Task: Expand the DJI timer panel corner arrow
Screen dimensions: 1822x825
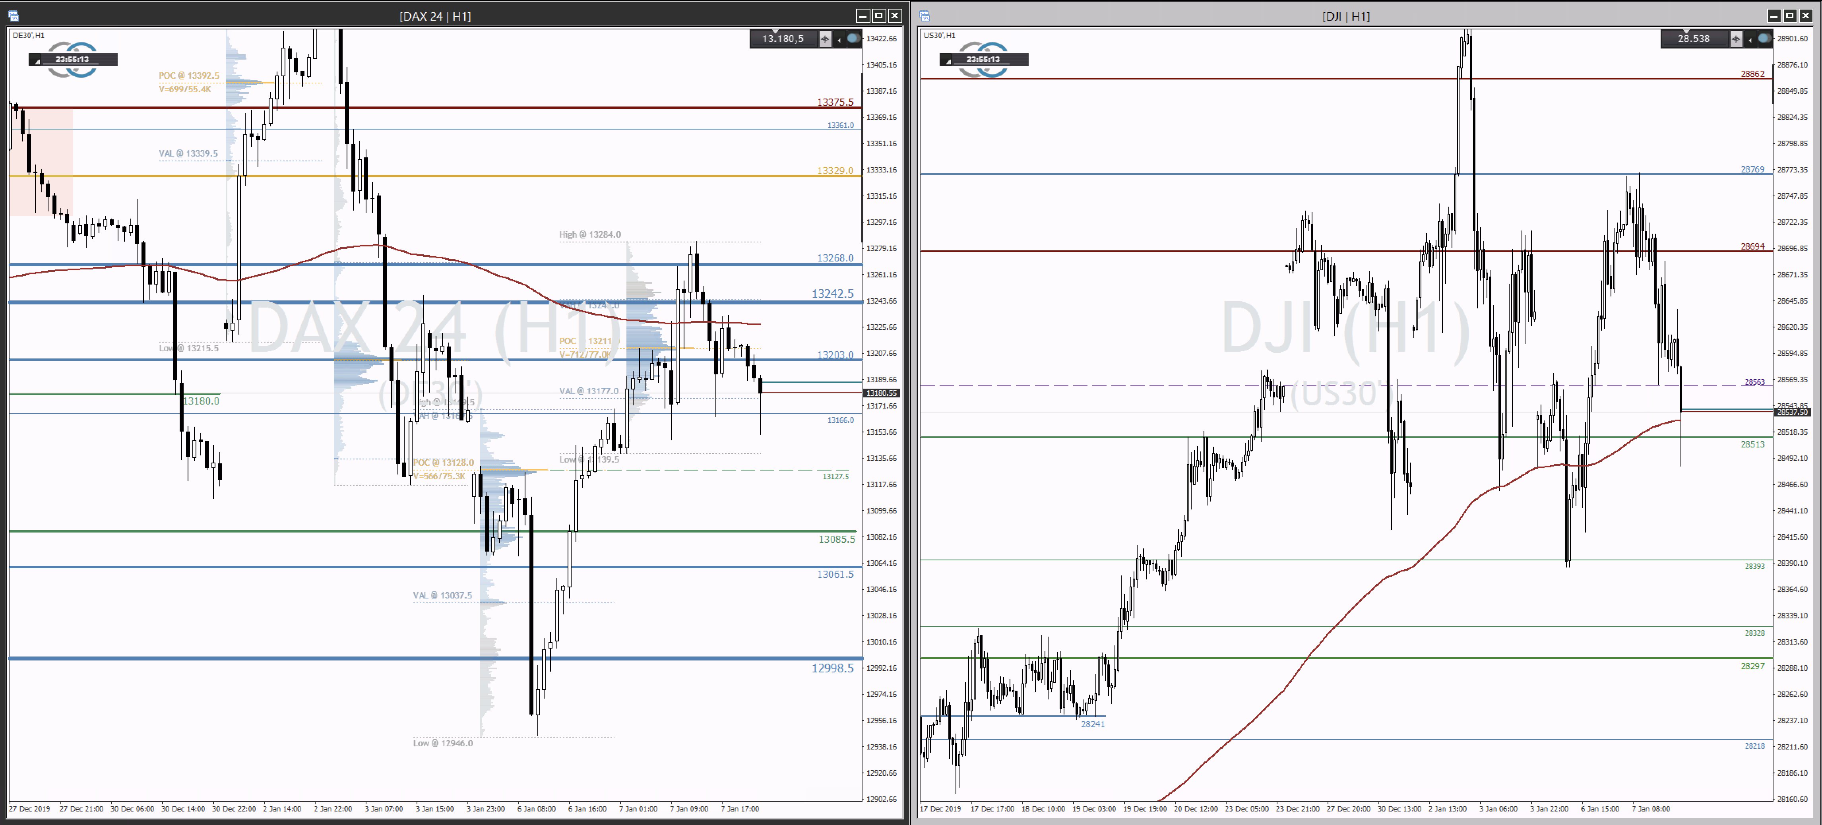Action: click(x=948, y=62)
